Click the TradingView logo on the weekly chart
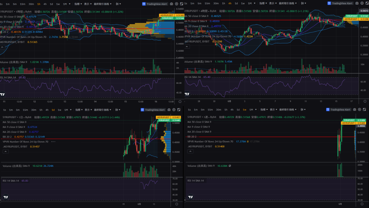This screenshot has width=369, height=208. pyautogui.click(x=191, y=197)
